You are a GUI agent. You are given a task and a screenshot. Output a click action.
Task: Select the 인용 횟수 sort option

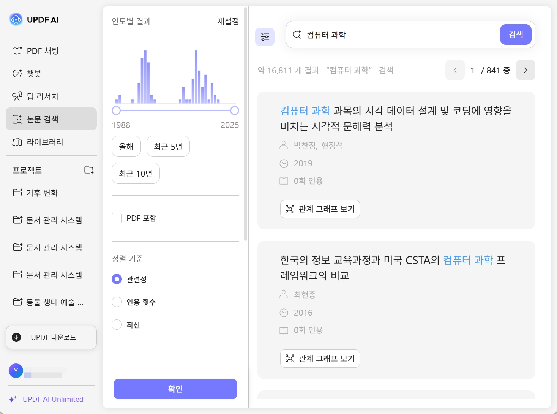tap(117, 302)
